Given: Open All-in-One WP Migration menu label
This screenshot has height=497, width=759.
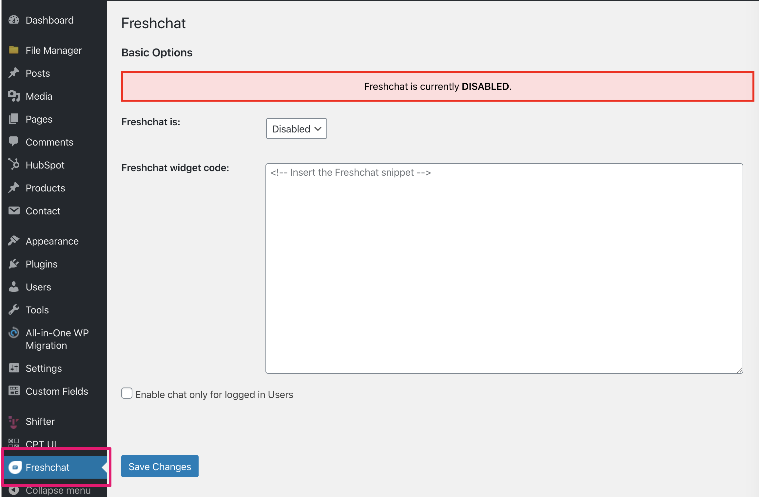Looking at the screenshot, I should click(x=57, y=339).
